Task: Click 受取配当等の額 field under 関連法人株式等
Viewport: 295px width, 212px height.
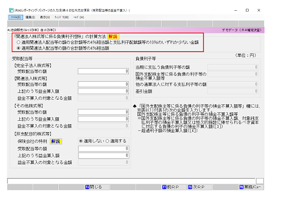Action: 103,84
